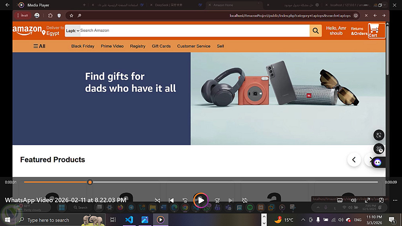Click the purple assistant floating icon
This screenshot has height=226, width=402.
377,162
